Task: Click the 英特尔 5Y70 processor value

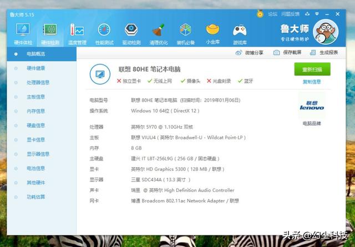Action: pyautogui.click(x=162, y=127)
